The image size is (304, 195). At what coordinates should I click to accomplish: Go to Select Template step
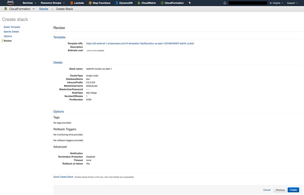coord(12,27)
